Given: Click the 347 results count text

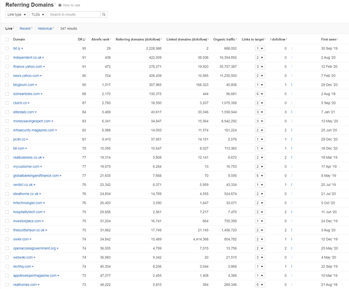Looking at the screenshot, I should point(68,28).
